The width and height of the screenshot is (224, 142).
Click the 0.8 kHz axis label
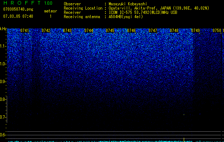[x=3, y=99]
